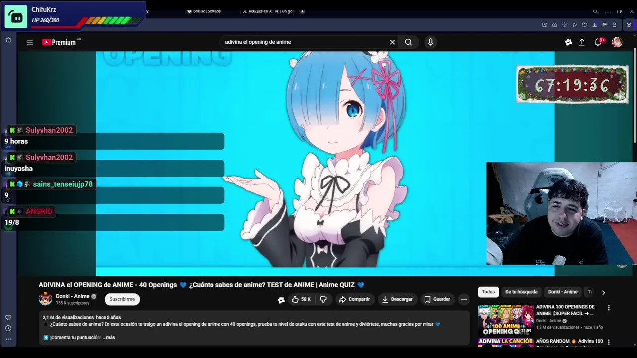Open the tab search magnifier in title bar
Viewport: 637px width, 358px height.
pos(595,11)
